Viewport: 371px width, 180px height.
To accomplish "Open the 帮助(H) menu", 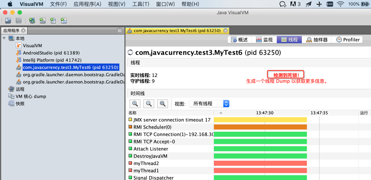I will coord(190,4).
